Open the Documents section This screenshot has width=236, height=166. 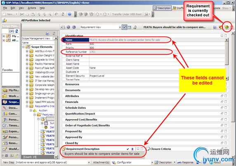[x=73, y=90]
